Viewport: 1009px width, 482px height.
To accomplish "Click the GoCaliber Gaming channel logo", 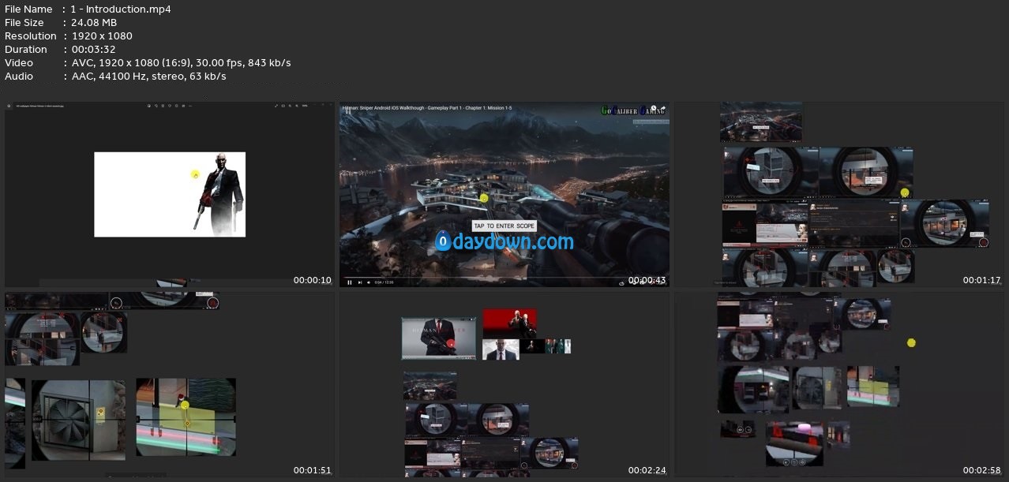I will click(x=632, y=110).
